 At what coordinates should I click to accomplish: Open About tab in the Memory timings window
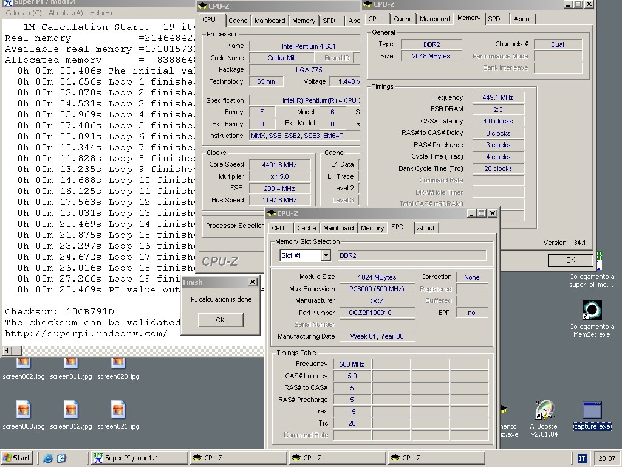[522, 19]
